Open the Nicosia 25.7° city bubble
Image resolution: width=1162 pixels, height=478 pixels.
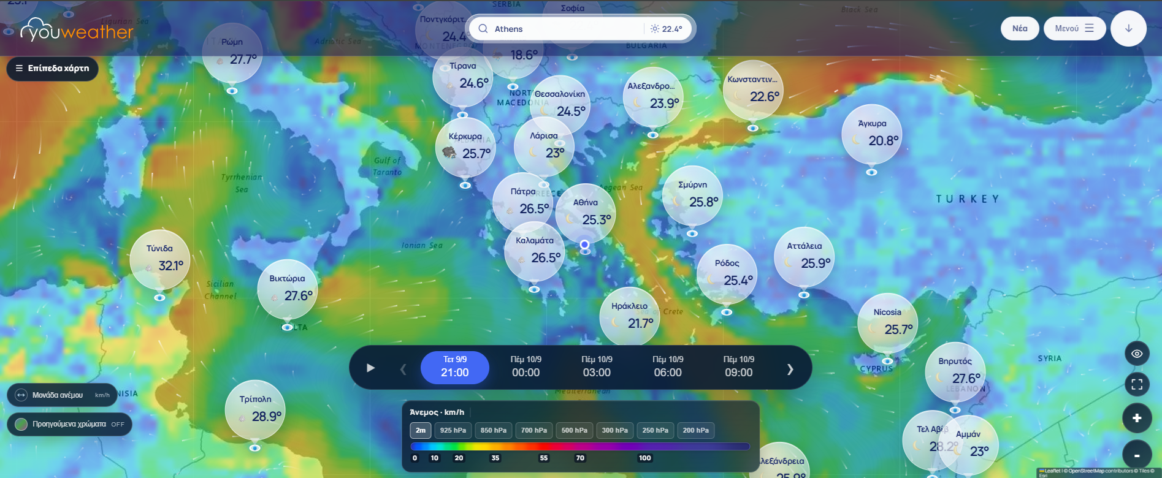click(x=888, y=324)
